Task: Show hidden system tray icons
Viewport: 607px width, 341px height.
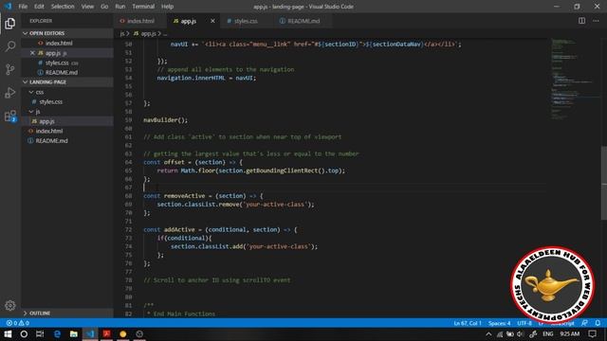Action: coord(488,334)
